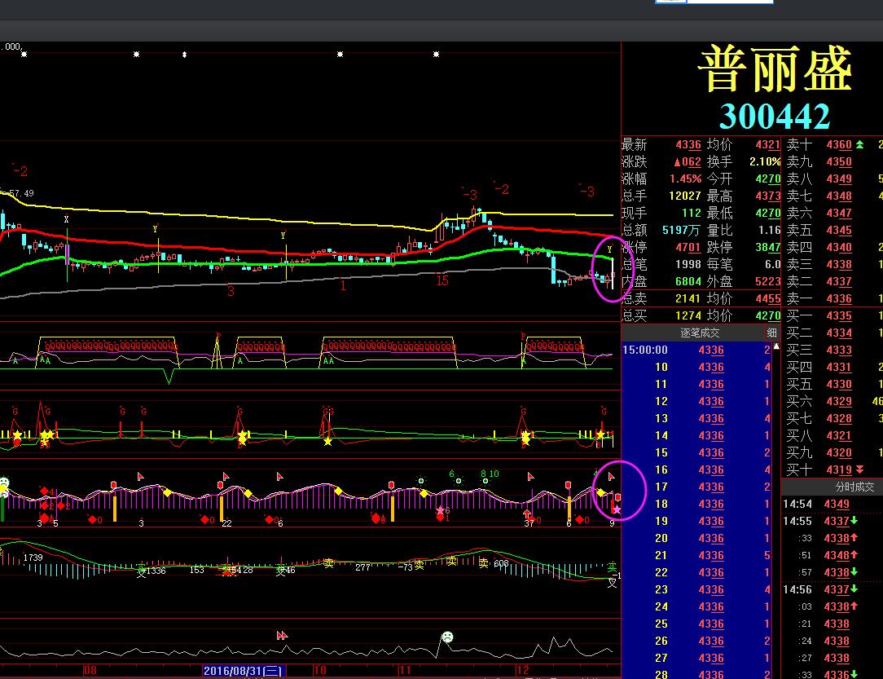Select tick trade row number 27
The width and height of the screenshot is (883, 679).
pos(696,658)
